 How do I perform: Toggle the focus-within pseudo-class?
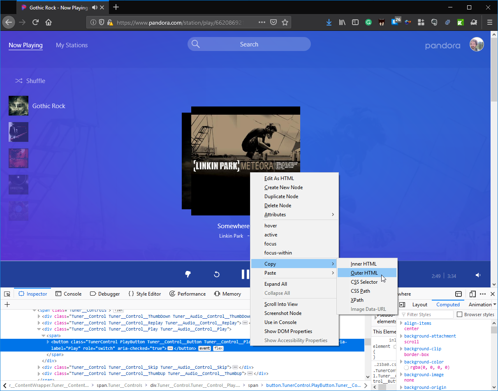point(278,253)
